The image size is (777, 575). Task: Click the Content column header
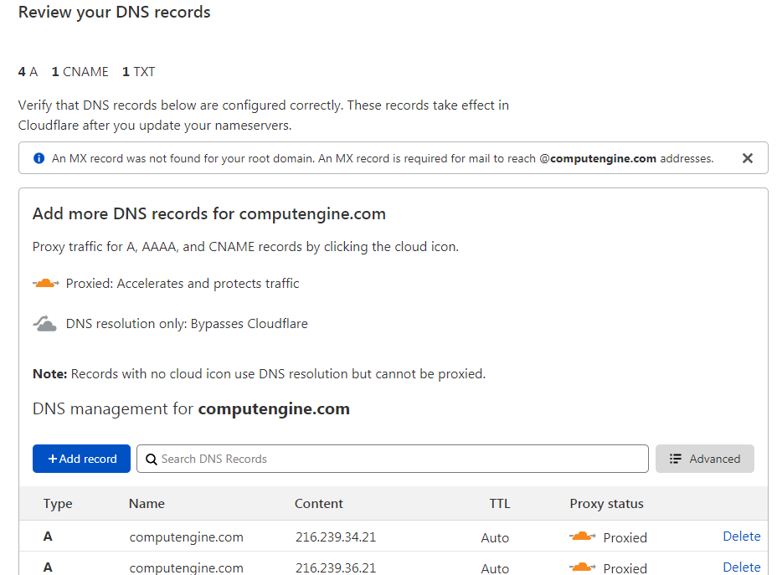[x=319, y=504]
